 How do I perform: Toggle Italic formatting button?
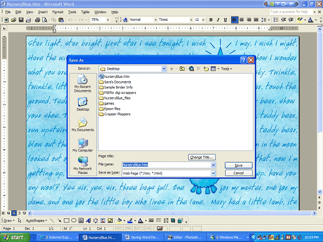218,20
